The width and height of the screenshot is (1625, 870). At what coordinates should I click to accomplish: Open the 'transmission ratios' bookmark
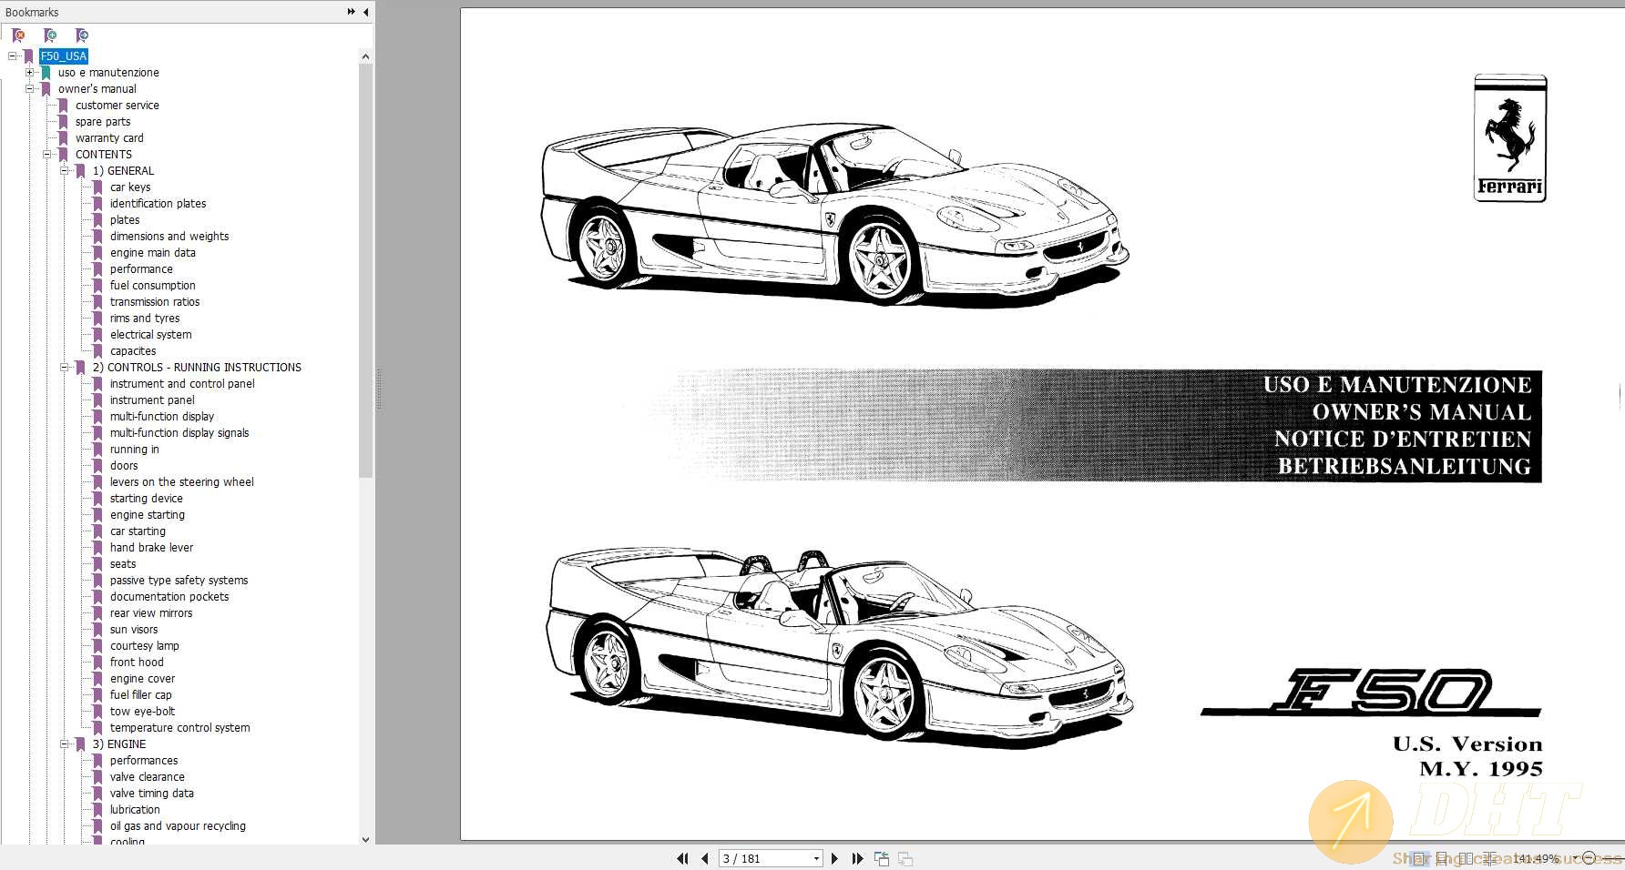(155, 302)
